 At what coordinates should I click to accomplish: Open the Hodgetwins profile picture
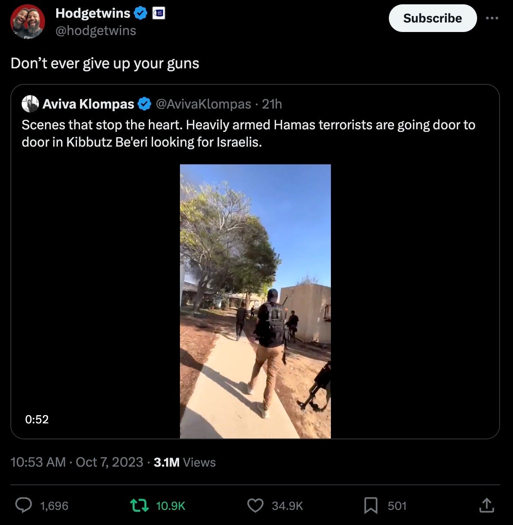click(27, 22)
